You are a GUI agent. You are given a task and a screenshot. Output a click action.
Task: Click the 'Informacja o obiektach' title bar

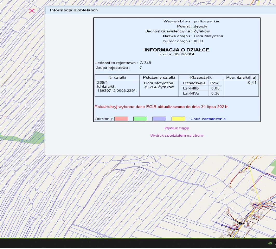(x=74, y=10)
